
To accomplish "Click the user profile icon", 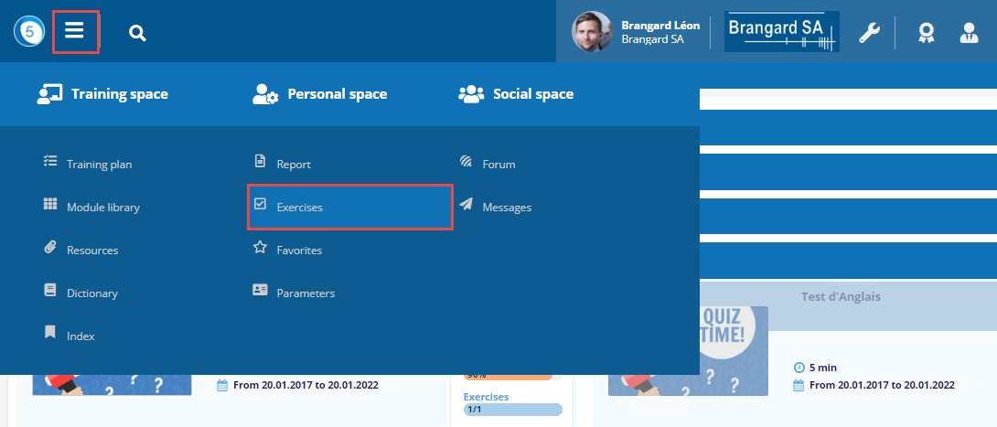I will coord(969,33).
